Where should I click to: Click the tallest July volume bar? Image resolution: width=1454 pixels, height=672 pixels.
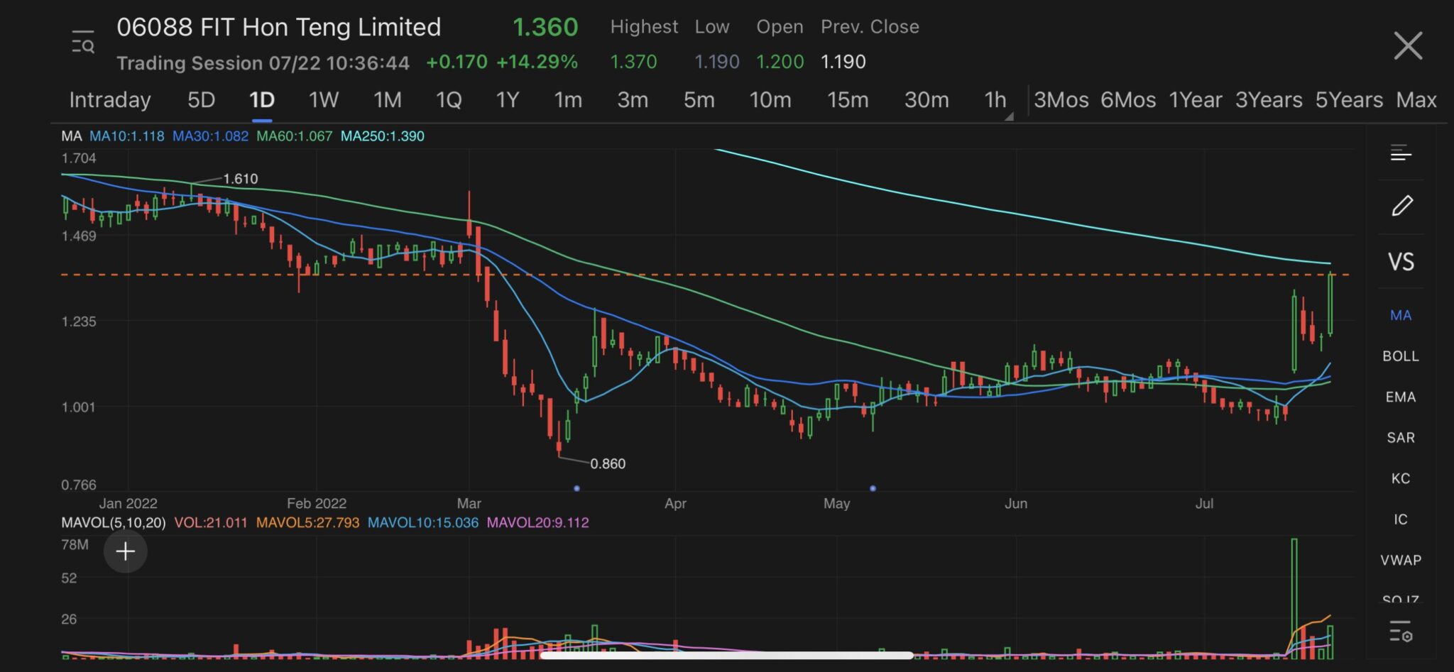click(1294, 598)
